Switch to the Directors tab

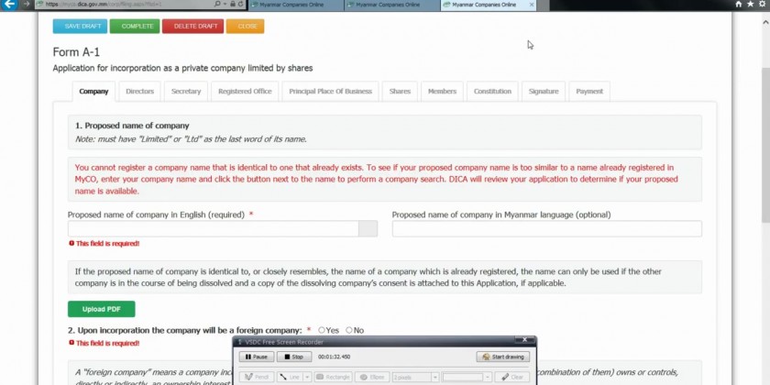point(139,92)
